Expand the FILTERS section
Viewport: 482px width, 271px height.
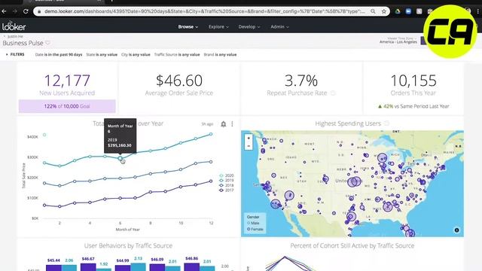[x=15, y=54]
